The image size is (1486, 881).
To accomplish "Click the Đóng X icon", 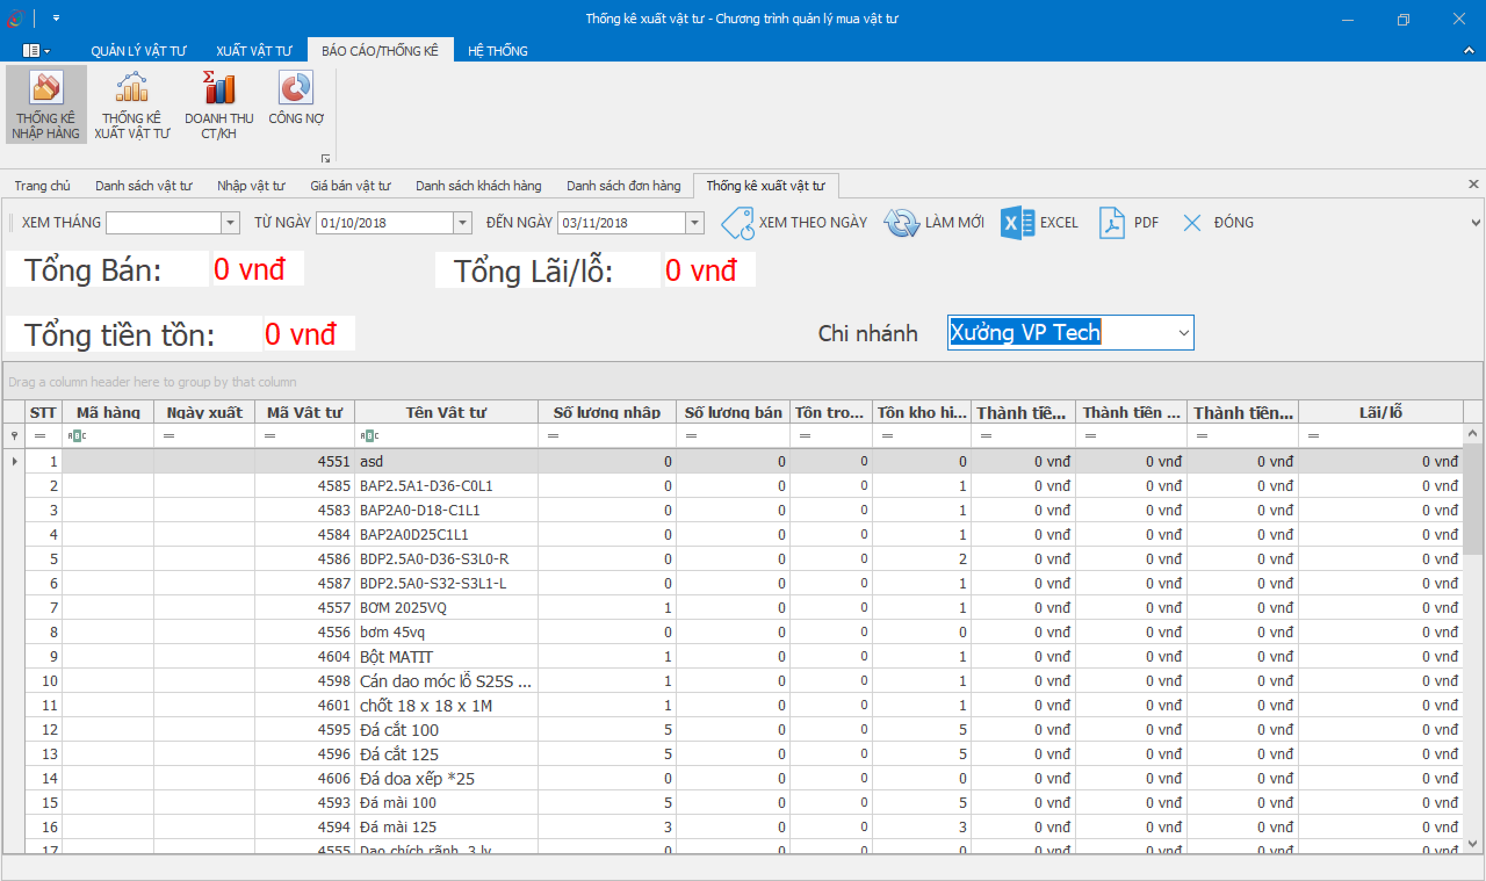I will 1192,223.
